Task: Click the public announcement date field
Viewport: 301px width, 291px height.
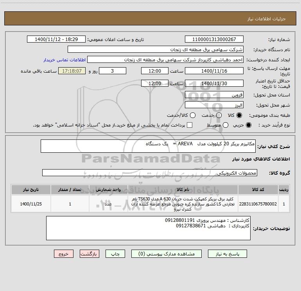Action: [x=56, y=39]
